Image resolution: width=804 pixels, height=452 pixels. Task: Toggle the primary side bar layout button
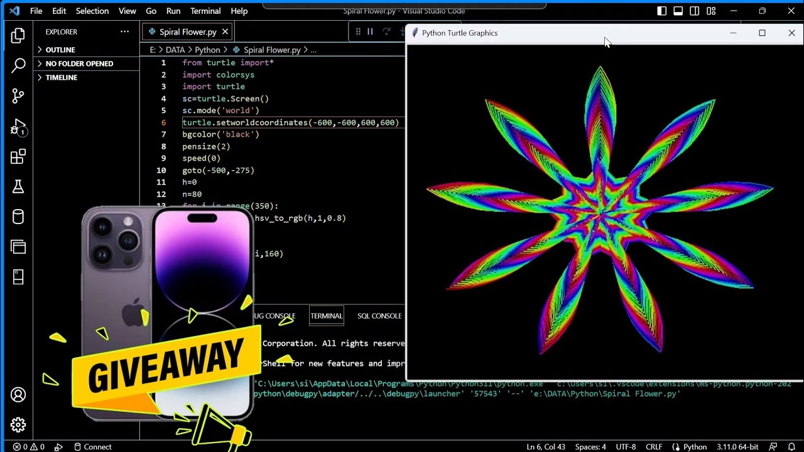(x=662, y=11)
